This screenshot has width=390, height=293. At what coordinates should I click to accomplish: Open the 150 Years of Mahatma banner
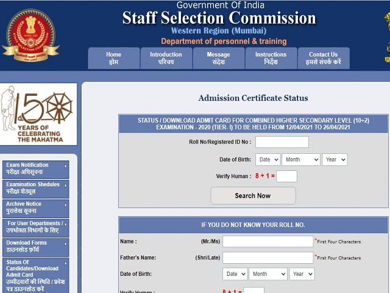[x=38, y=114]
